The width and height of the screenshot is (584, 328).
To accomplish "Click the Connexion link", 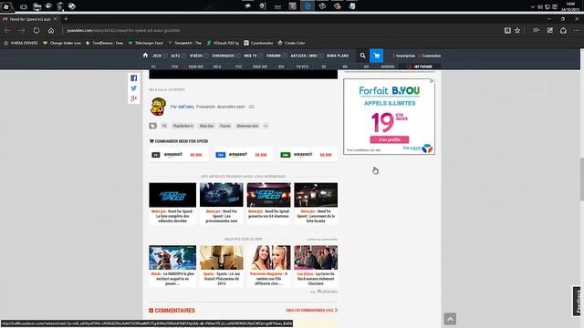I will [431, 56].
